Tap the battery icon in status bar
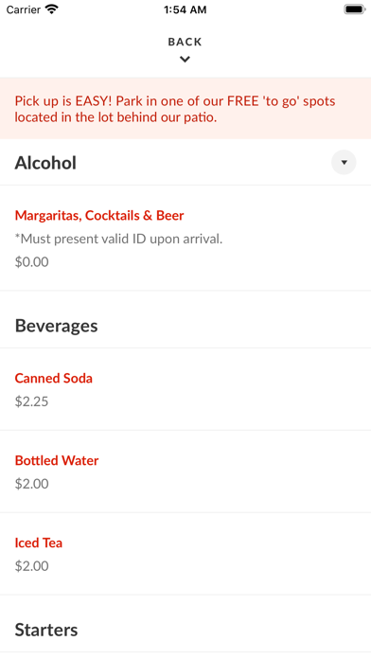371x659 pixels. [355, 9]
